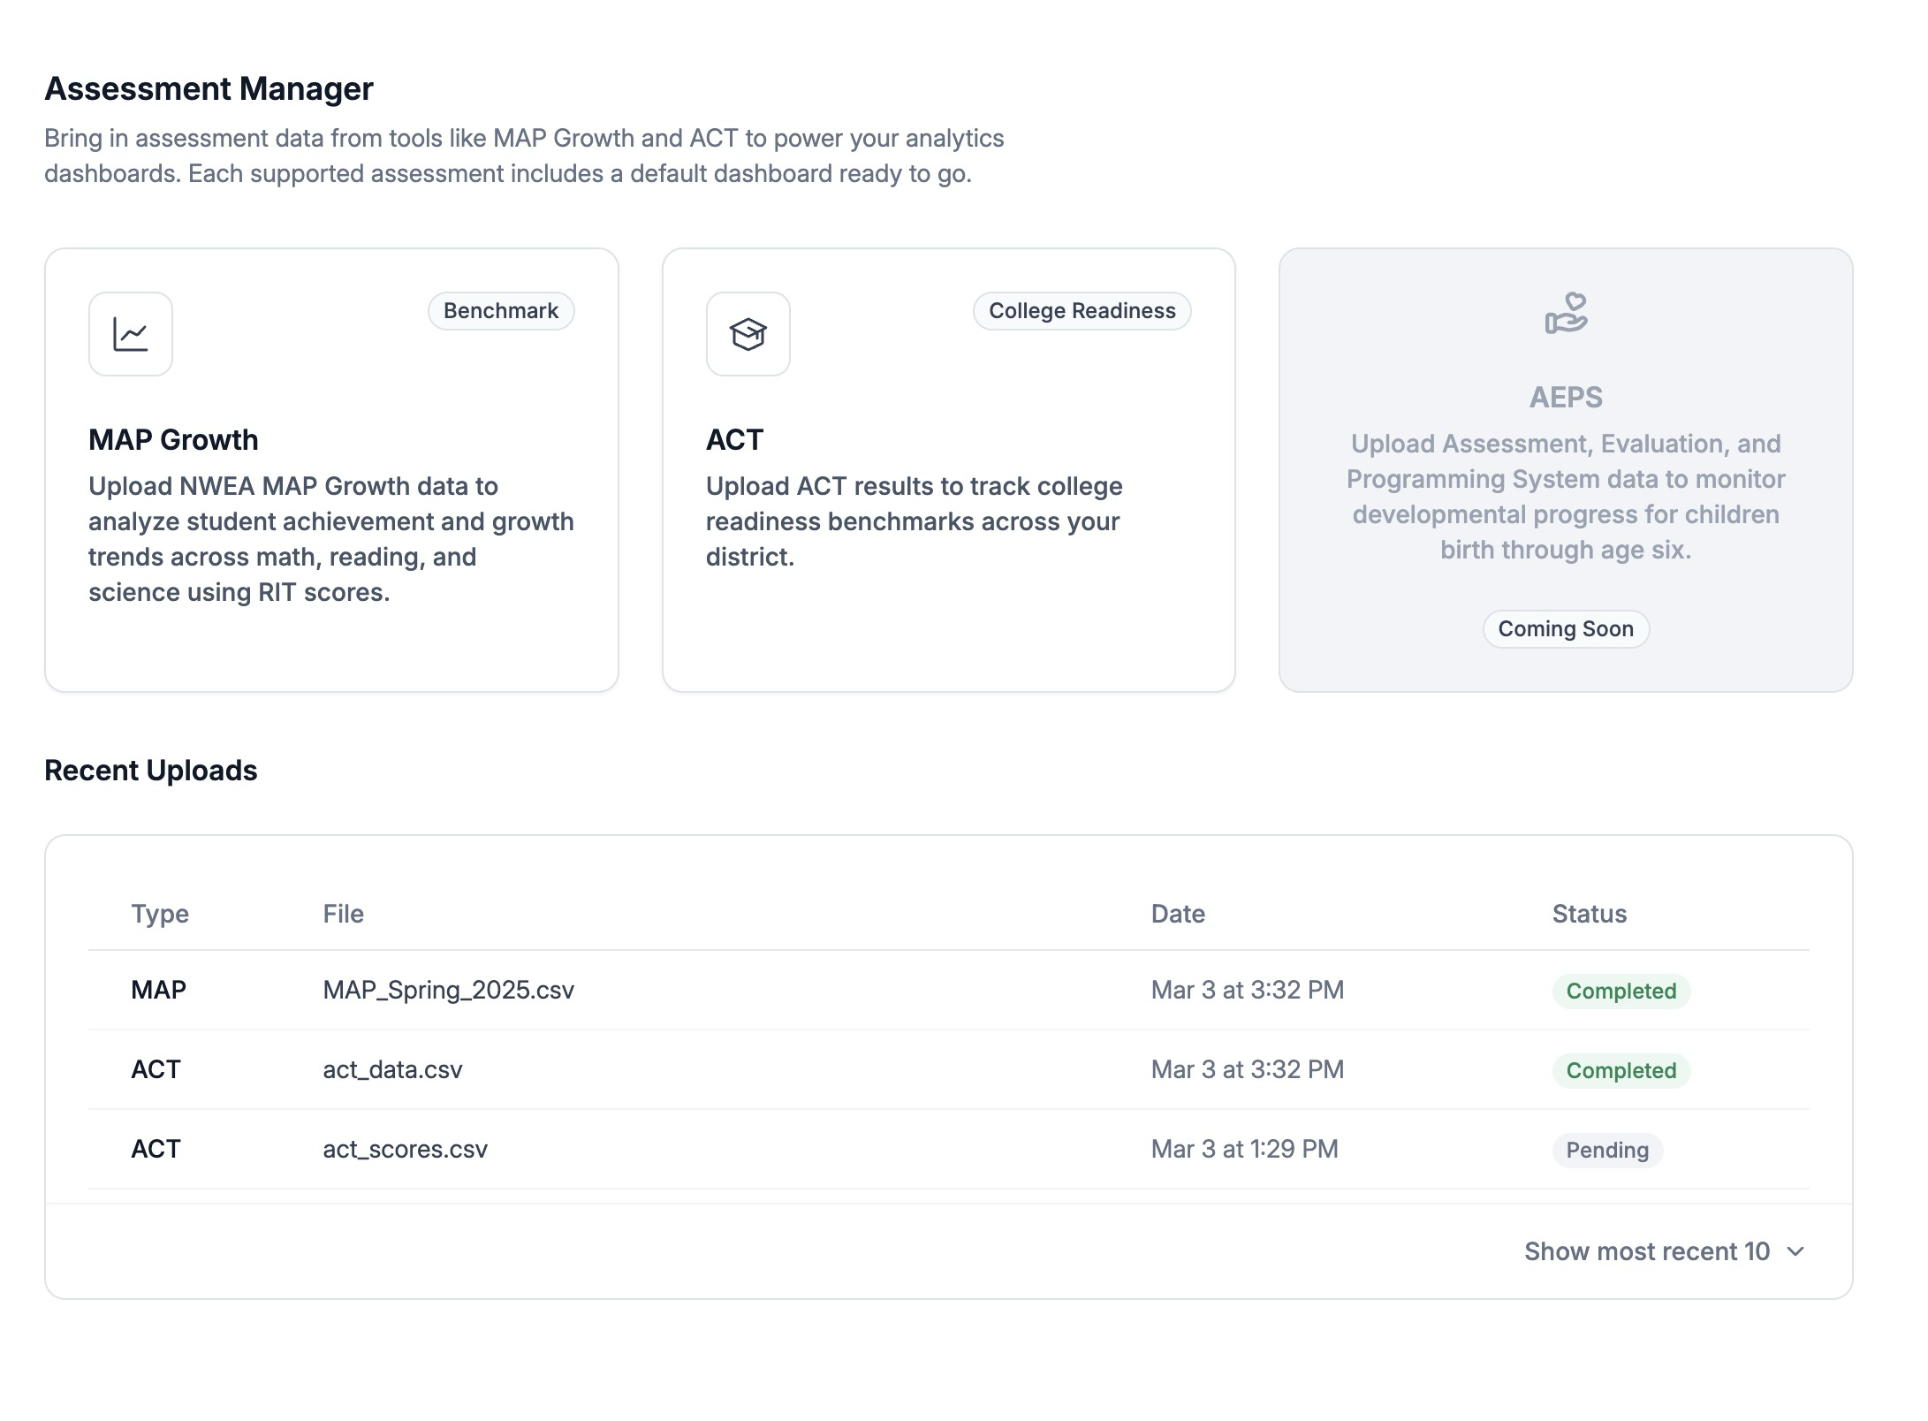
Task: Click the Status column header
Action: [1589, 914]
